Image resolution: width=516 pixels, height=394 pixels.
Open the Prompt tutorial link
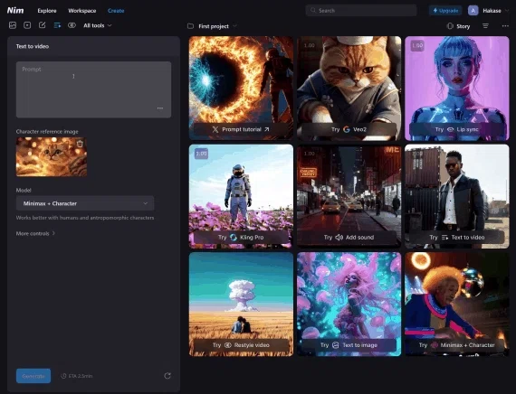[241, 129]
